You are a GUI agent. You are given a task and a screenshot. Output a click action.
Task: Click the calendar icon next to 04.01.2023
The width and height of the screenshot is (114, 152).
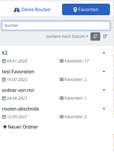(4, 61)
